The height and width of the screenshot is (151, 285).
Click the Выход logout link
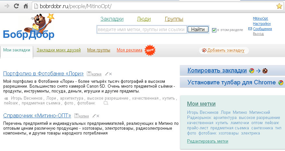click(258, 34)
